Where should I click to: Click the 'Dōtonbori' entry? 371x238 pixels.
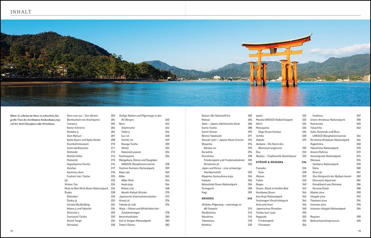tap(73, 196)
